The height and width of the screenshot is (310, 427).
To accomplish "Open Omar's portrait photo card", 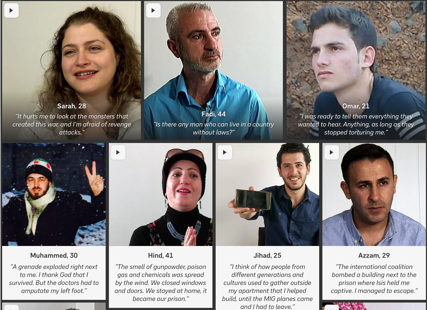I will coord(356,70).
